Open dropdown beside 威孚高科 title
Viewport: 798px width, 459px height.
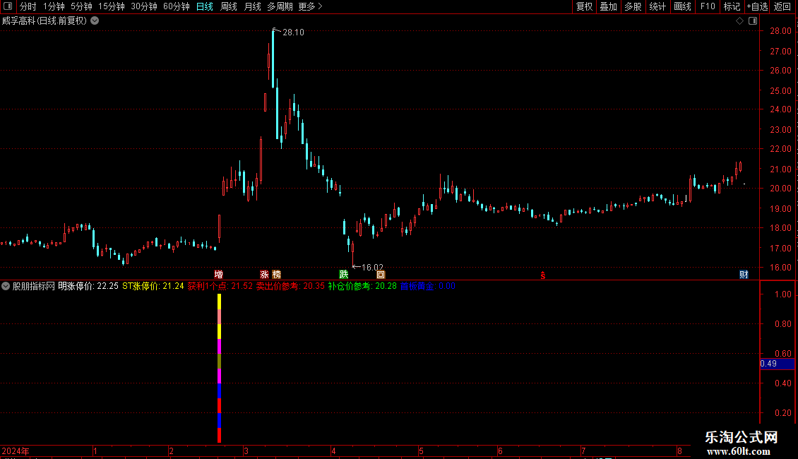95,21
